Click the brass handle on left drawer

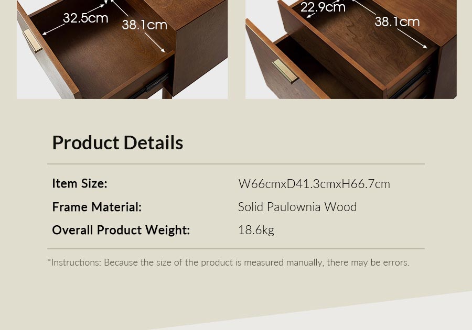[33, 40]
